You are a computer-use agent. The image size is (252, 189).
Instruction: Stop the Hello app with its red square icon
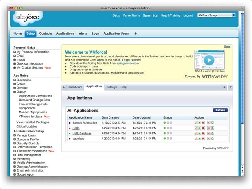pos(203,128)
